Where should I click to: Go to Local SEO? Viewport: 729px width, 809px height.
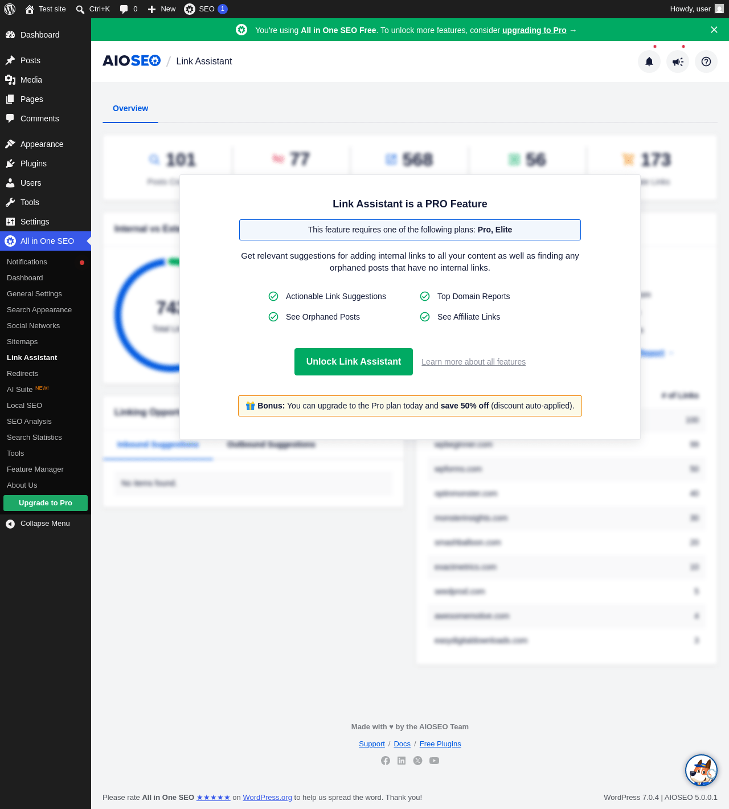click(46, 406)
